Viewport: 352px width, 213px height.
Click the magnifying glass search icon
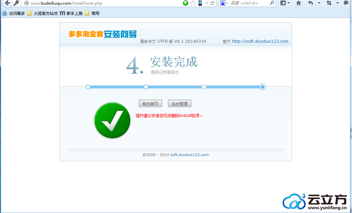click(272, 3)
